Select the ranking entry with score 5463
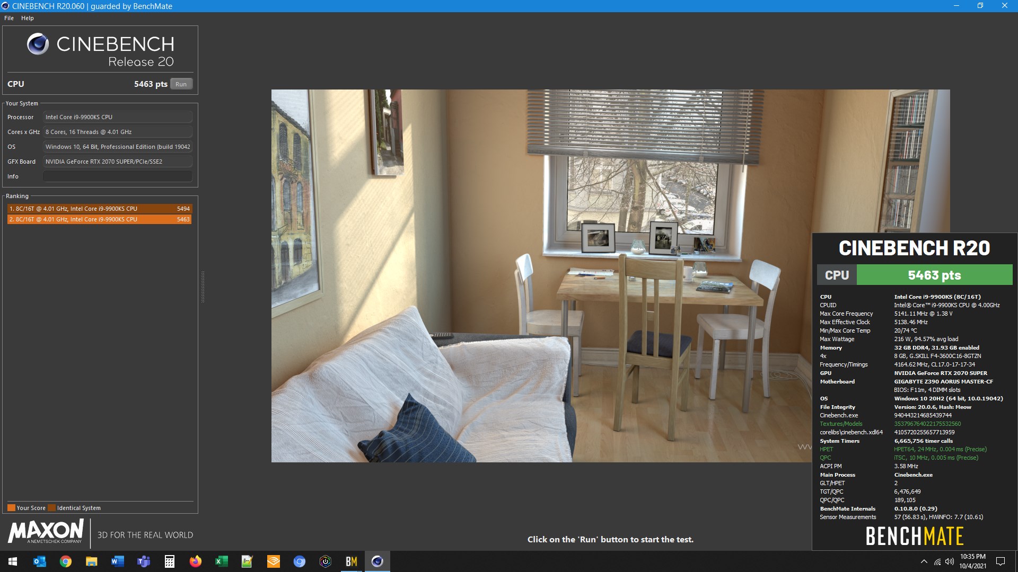The width and height of the screenshot is (1018, 572). (99, 219)
